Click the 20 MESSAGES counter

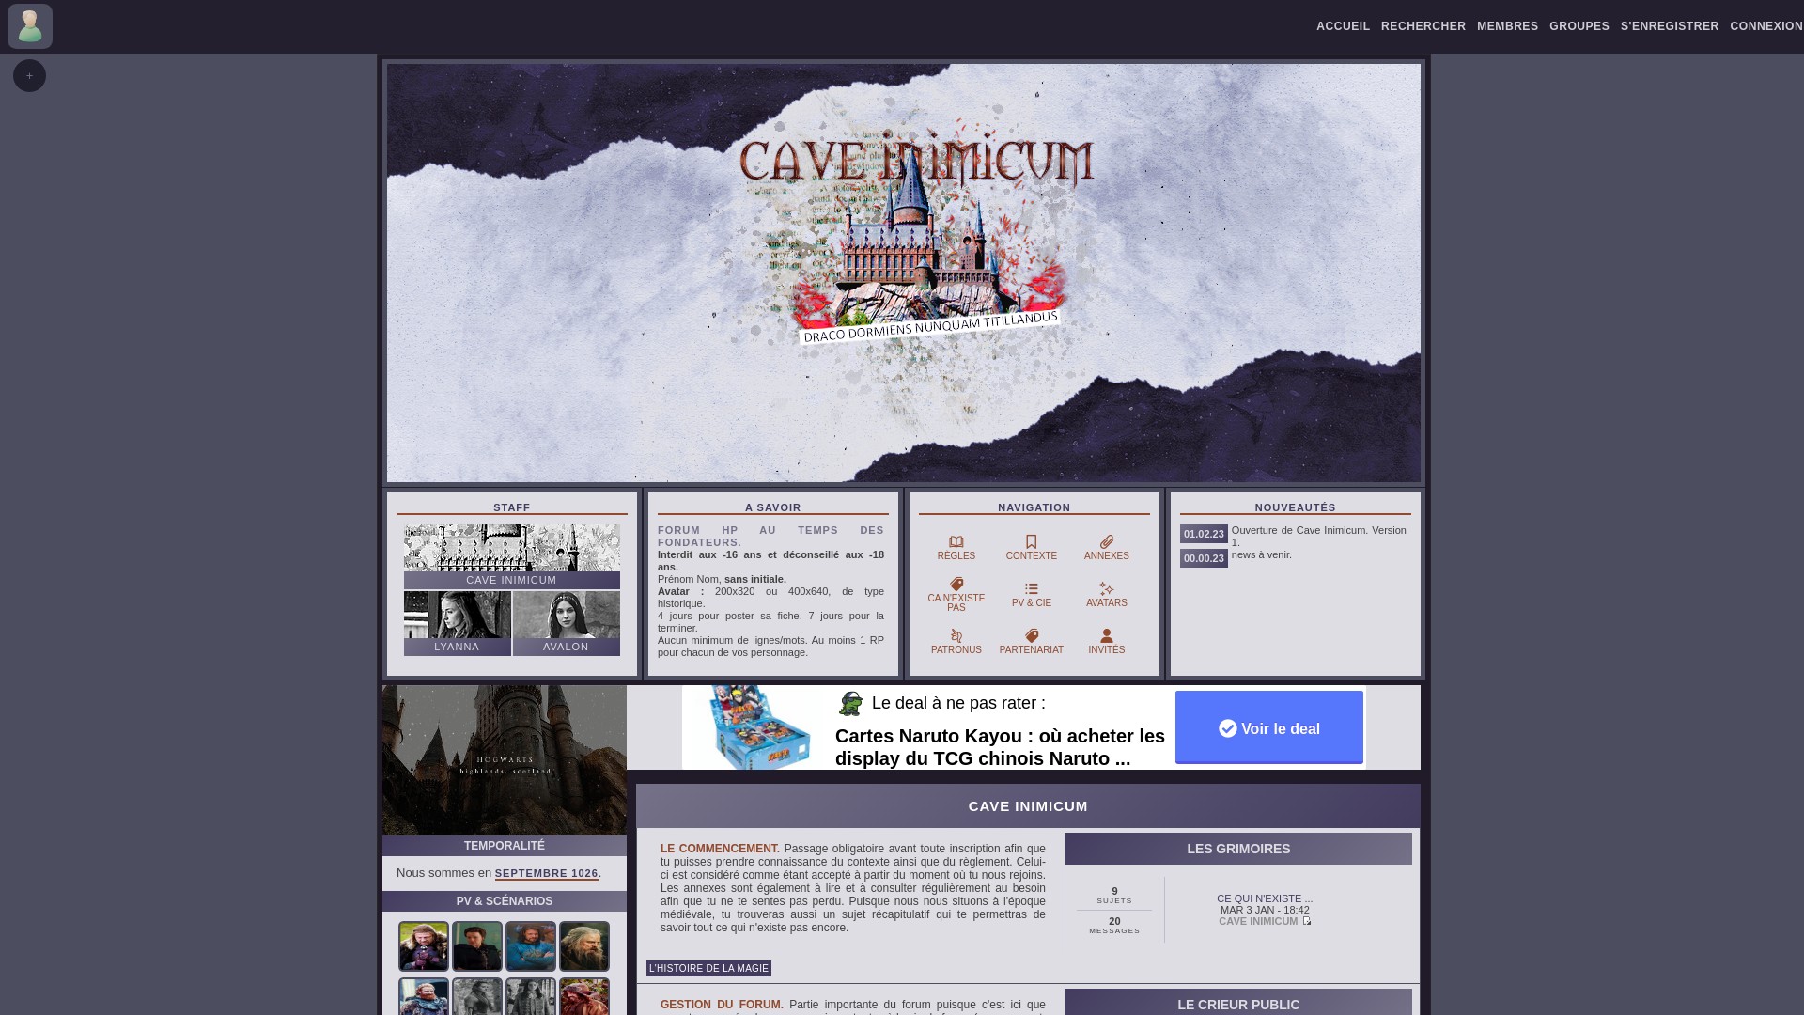1114,925
